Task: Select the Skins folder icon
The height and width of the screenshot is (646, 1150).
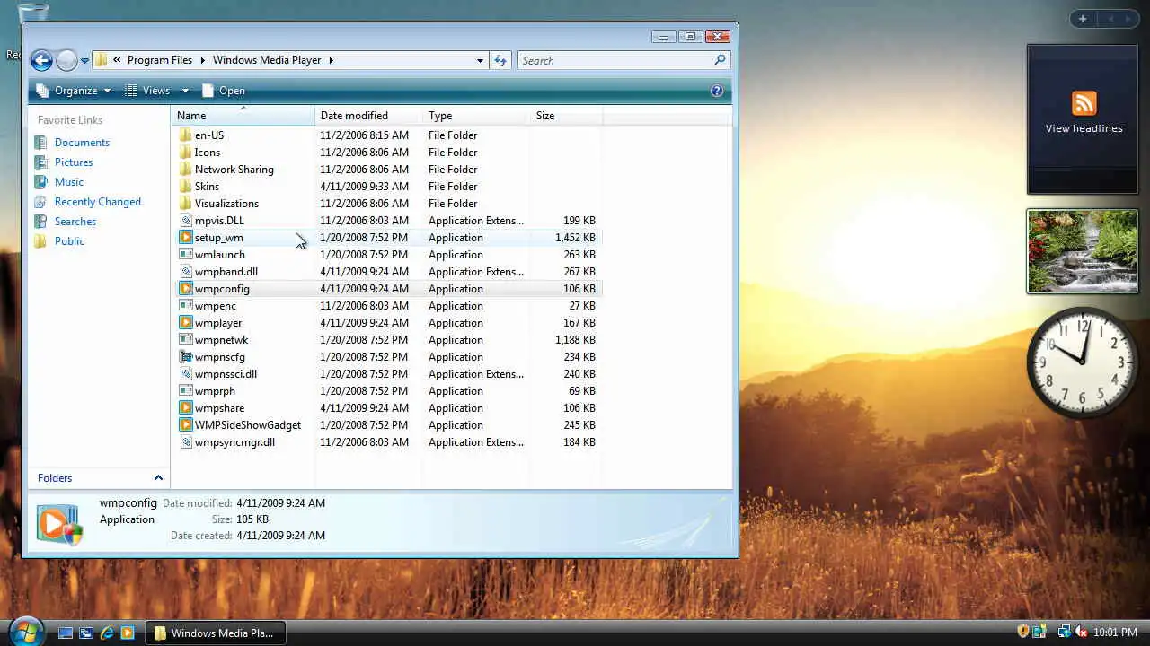Action: coord(186,187)
